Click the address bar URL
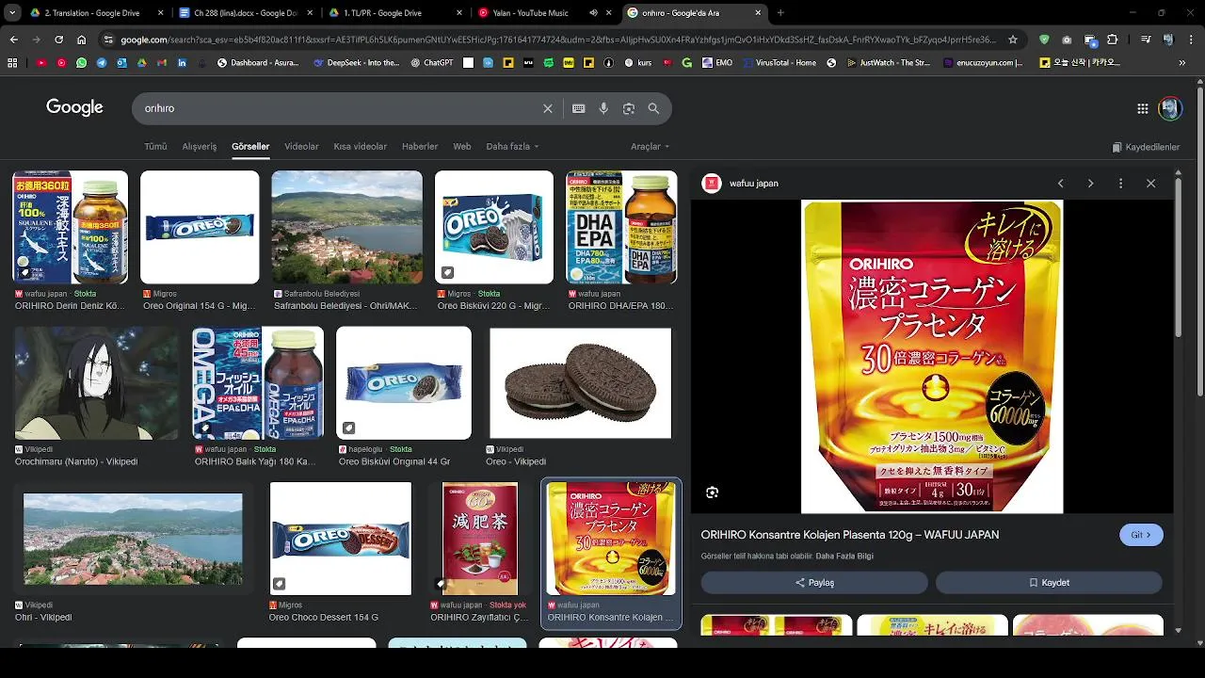 coord(557,40)
